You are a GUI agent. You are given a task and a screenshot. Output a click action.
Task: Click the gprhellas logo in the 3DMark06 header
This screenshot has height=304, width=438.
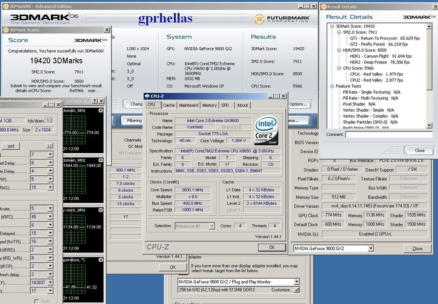[166, 19]
